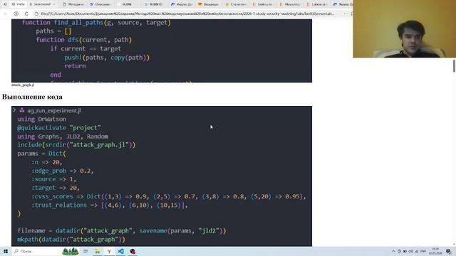Click the 'attack_graph.jl' caption under the code
The height and width of the screenshot is (256, 456).
pos(23,85)
